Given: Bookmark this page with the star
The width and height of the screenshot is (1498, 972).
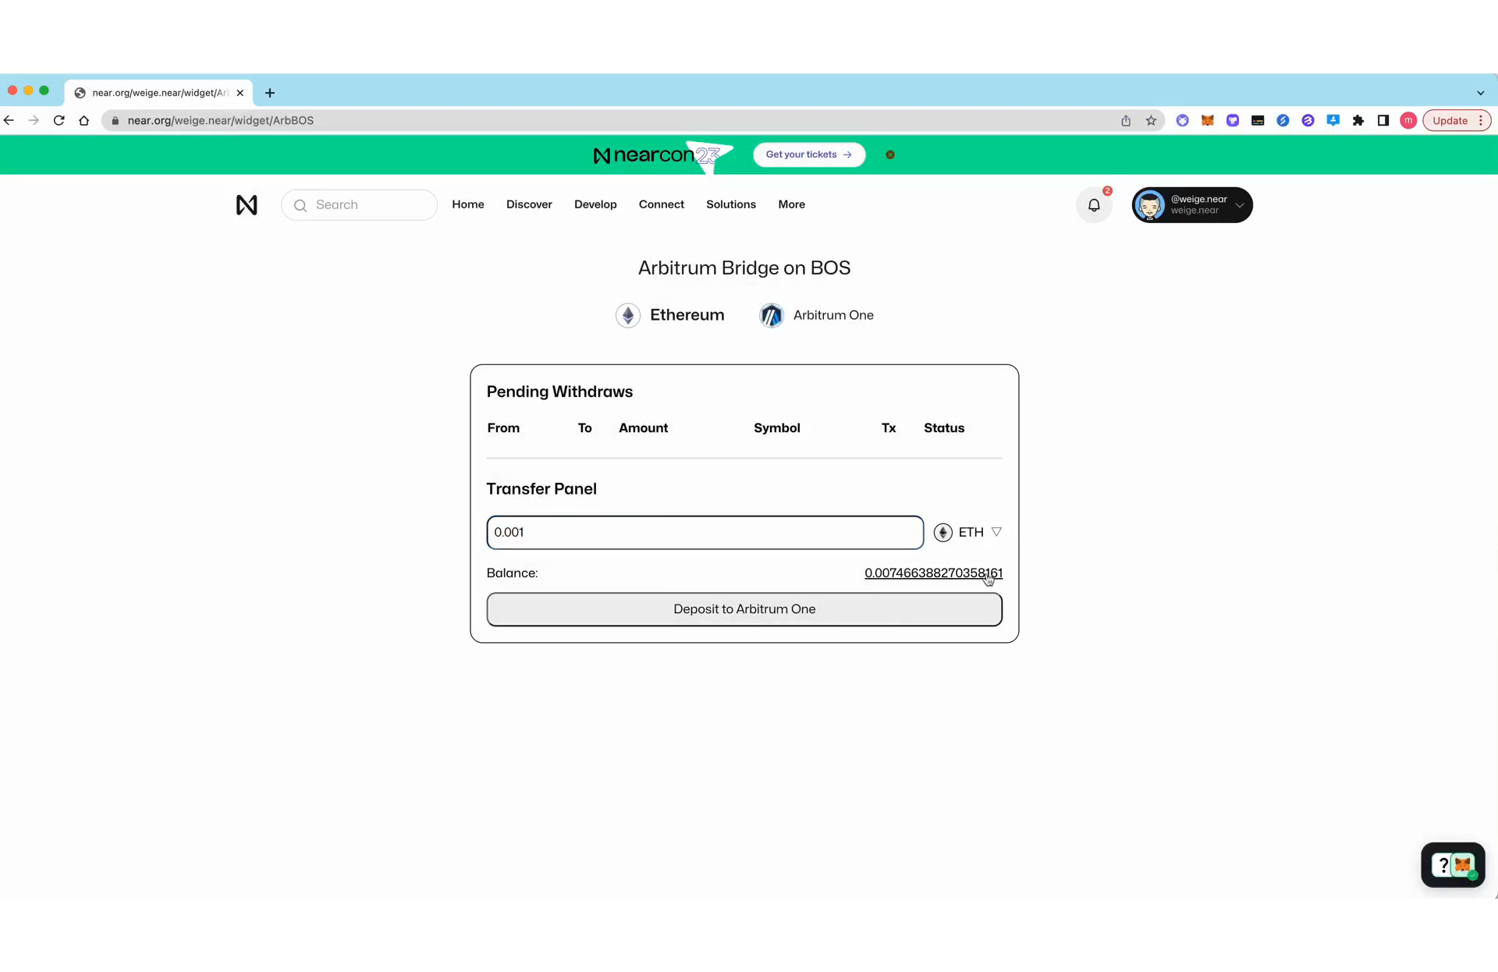Looking at the screenshot, I should pos(1151,120).
